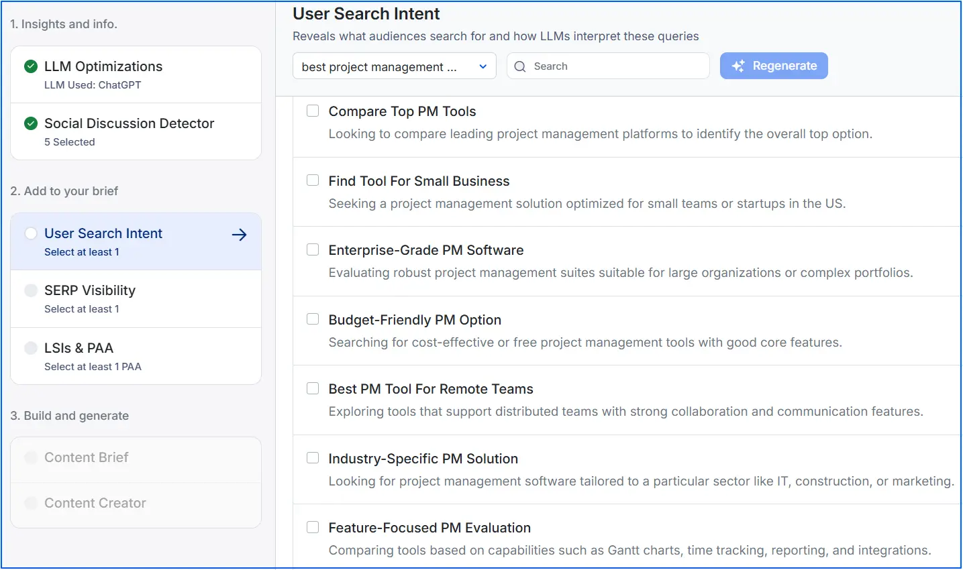Click the circle indicator beside LSIs & PAA
The image size is (963, 570).
click(x=30, y=348)
